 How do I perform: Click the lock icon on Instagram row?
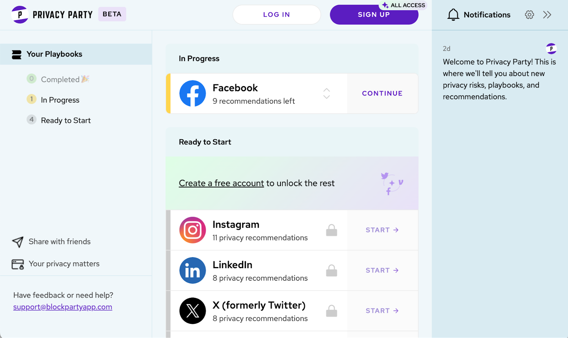click(331, 230)
